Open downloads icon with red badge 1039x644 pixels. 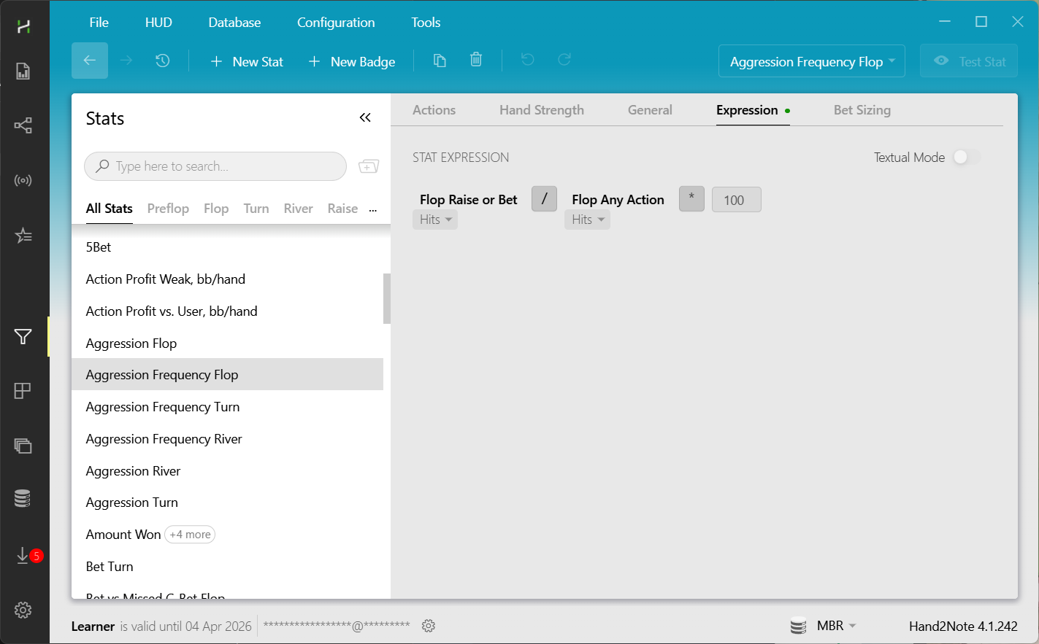point(23,556)
